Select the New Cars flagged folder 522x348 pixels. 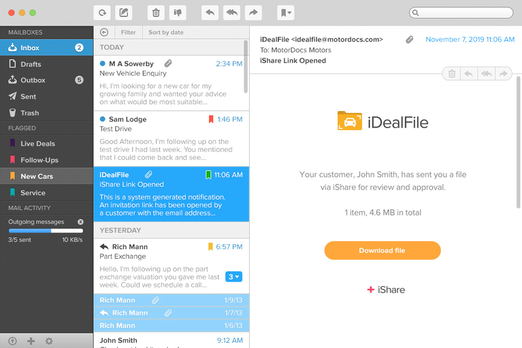46,176
